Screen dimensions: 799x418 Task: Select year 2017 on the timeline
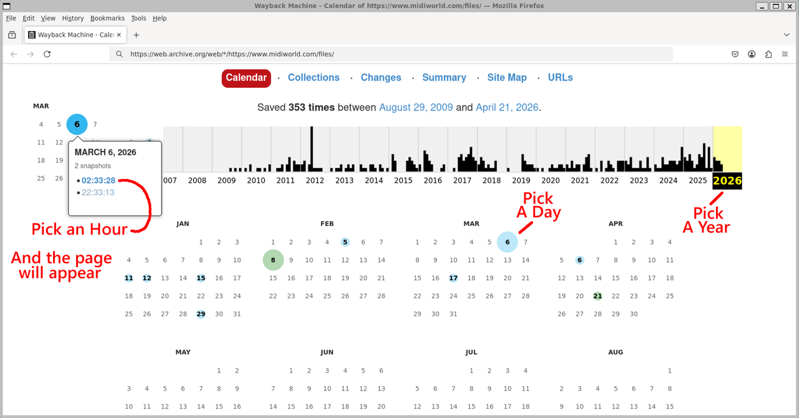click(462, 180)
